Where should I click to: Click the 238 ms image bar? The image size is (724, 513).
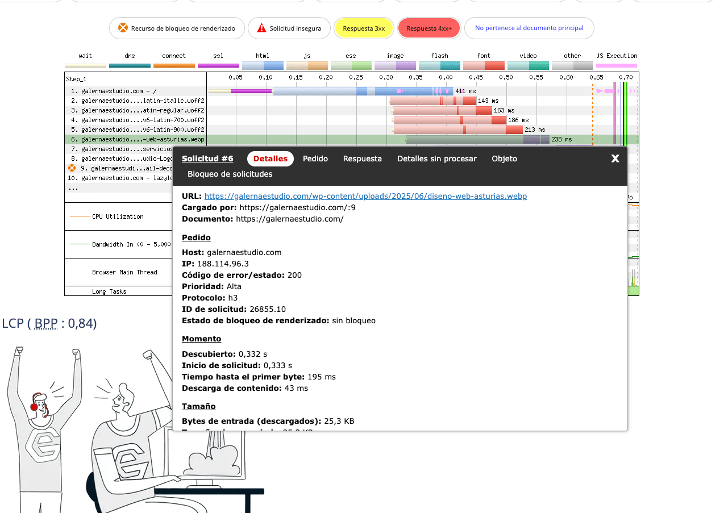coord(477,139)
